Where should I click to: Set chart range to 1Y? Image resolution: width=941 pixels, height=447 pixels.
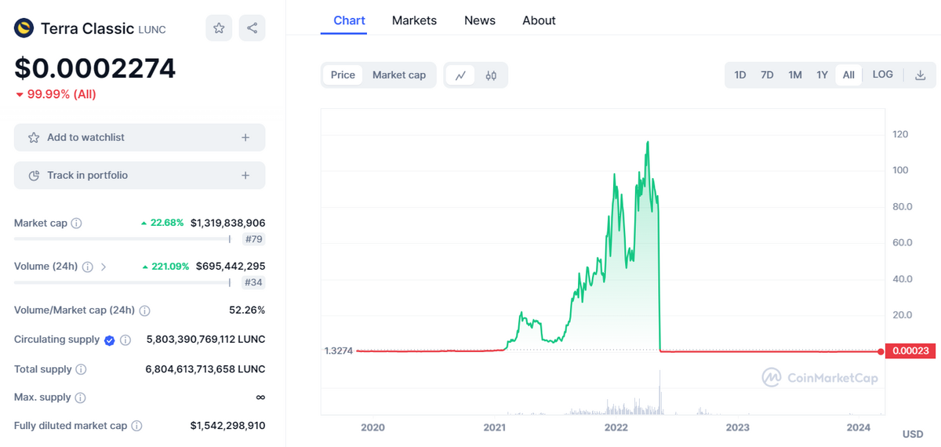tap(822, 75)
